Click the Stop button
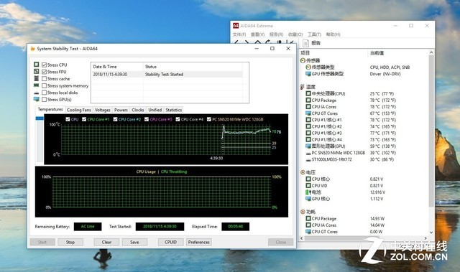Viewport: 460px width, 272px height. [70, 242]
